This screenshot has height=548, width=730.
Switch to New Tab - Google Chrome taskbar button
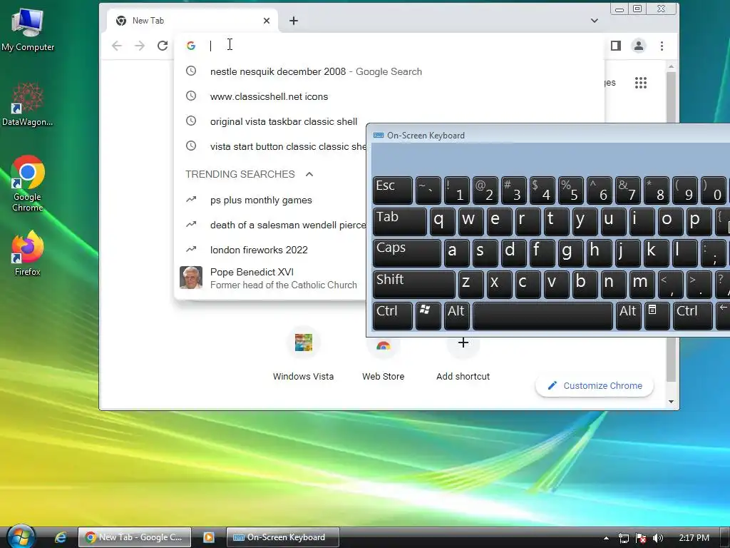click(135, 537)
